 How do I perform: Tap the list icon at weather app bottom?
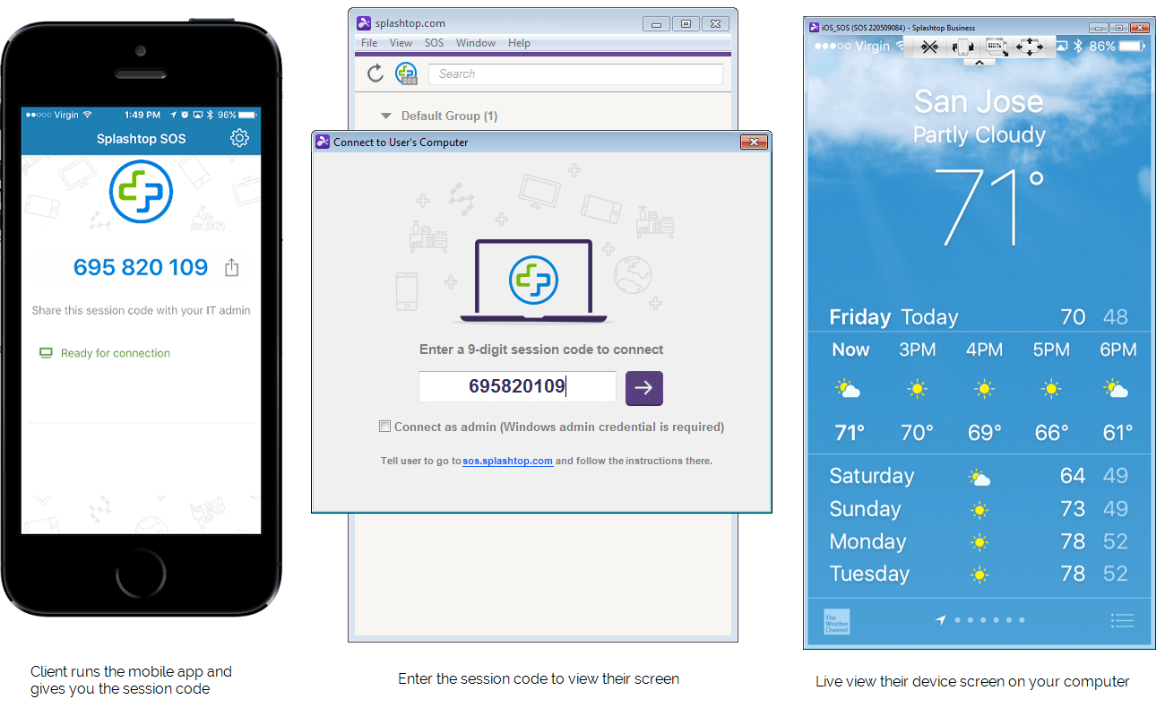tap(1122, 620)
